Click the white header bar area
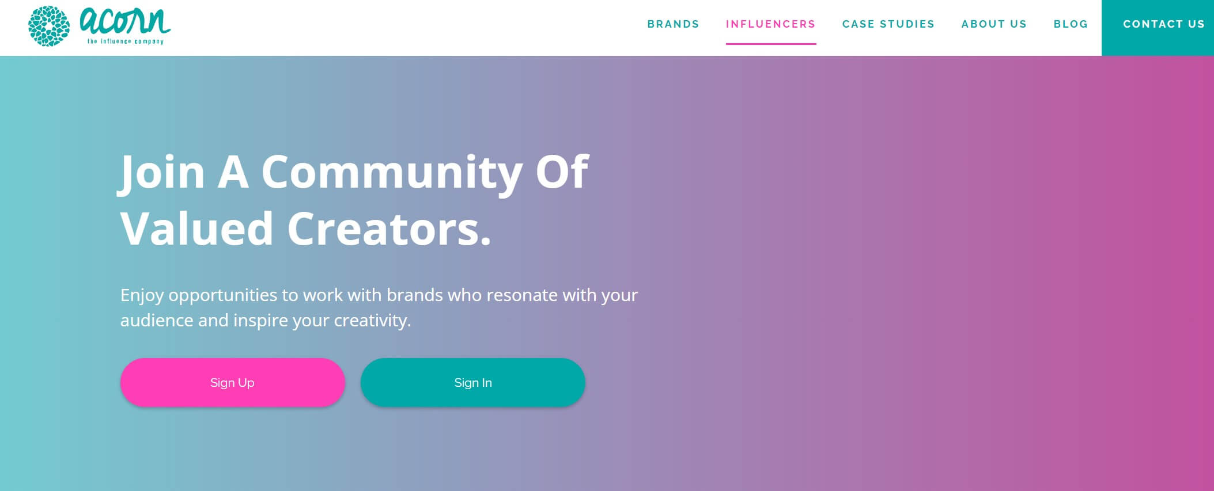 tap(403, 26)
